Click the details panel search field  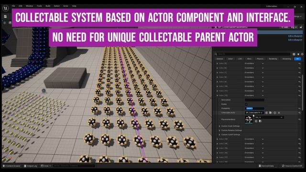254,54
